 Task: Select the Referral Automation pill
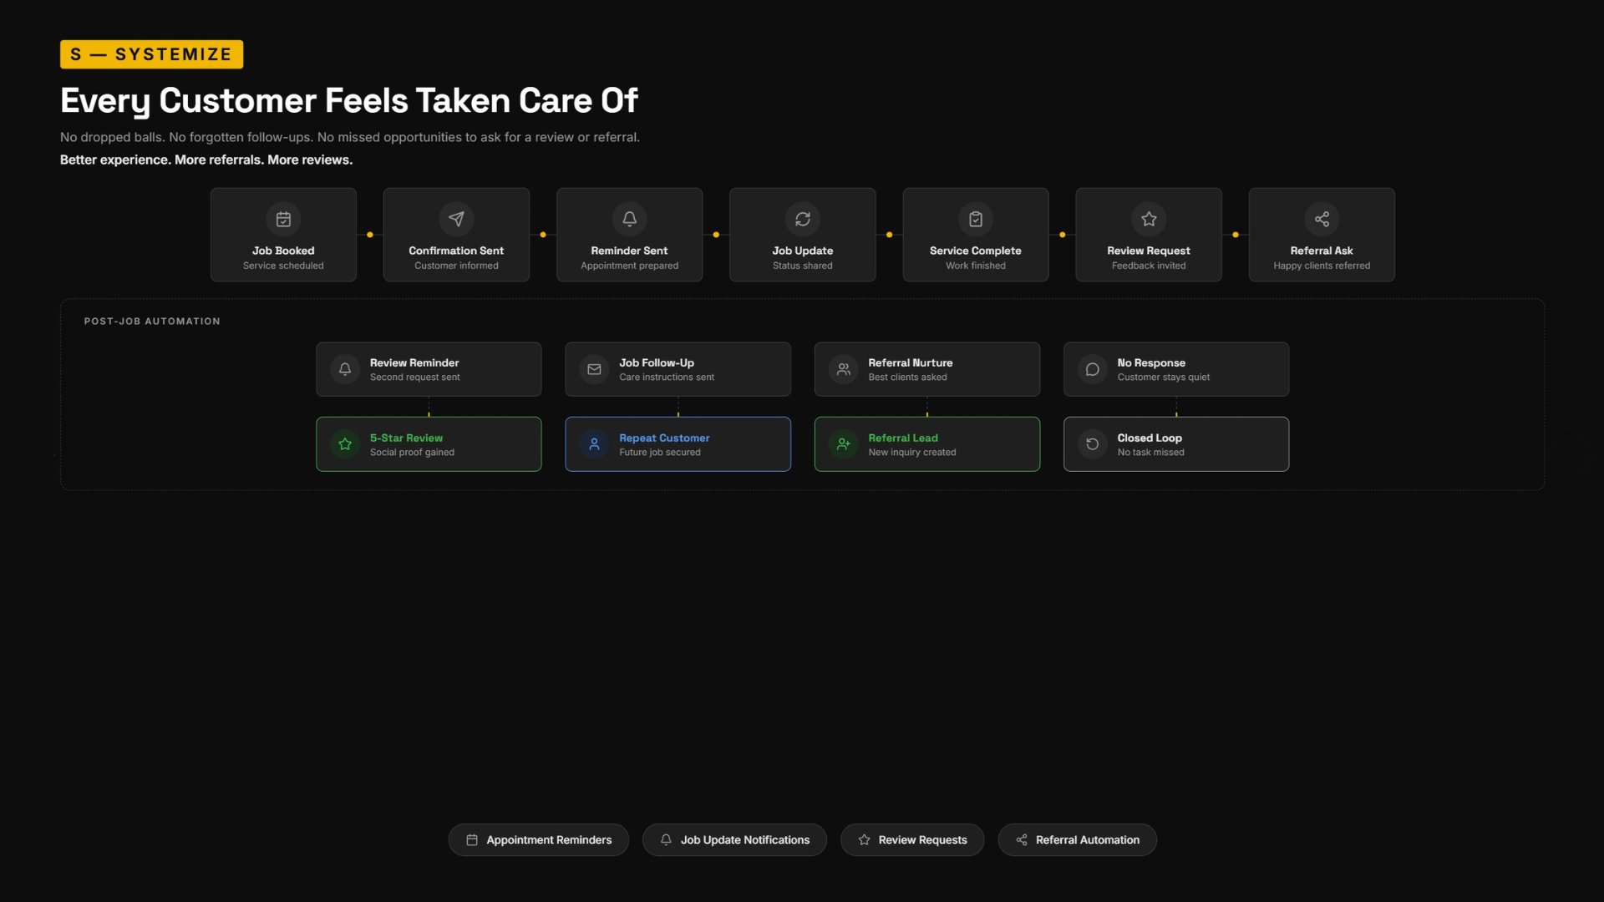(1077, 840)
